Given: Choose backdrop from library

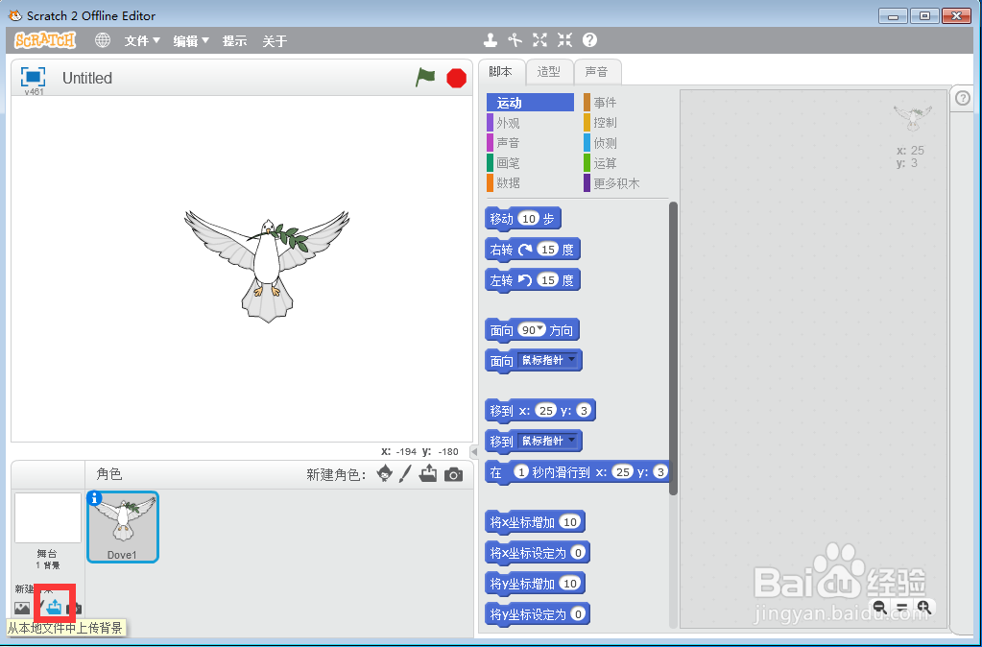Looking at the screenshot, I should 22,608.
